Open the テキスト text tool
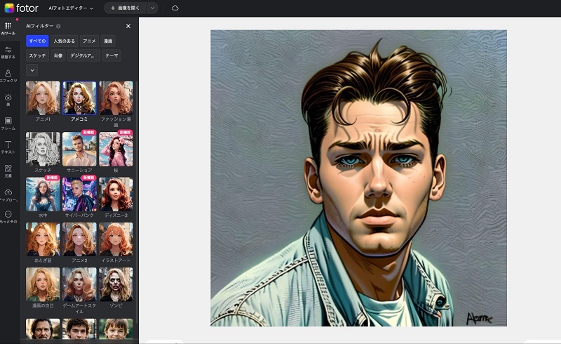Viewport: 561px width, 344px height. [x=8, y=147]
